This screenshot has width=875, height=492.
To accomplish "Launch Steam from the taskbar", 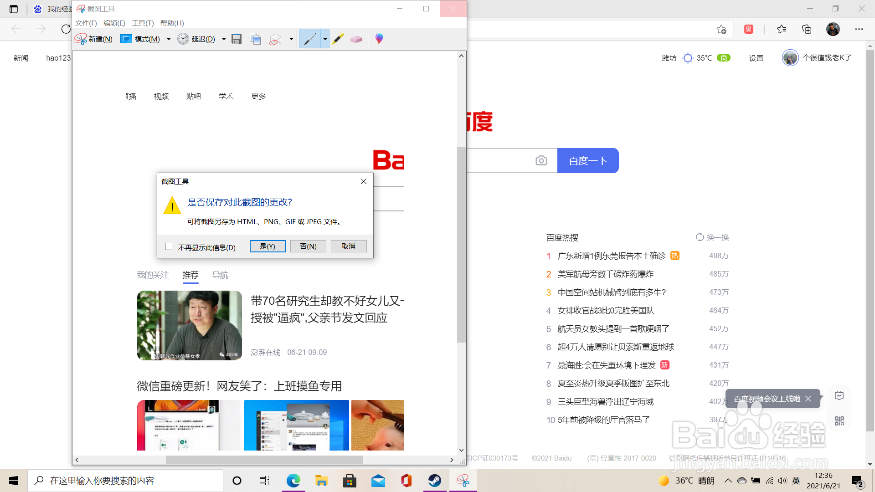I will click(435, 481).
